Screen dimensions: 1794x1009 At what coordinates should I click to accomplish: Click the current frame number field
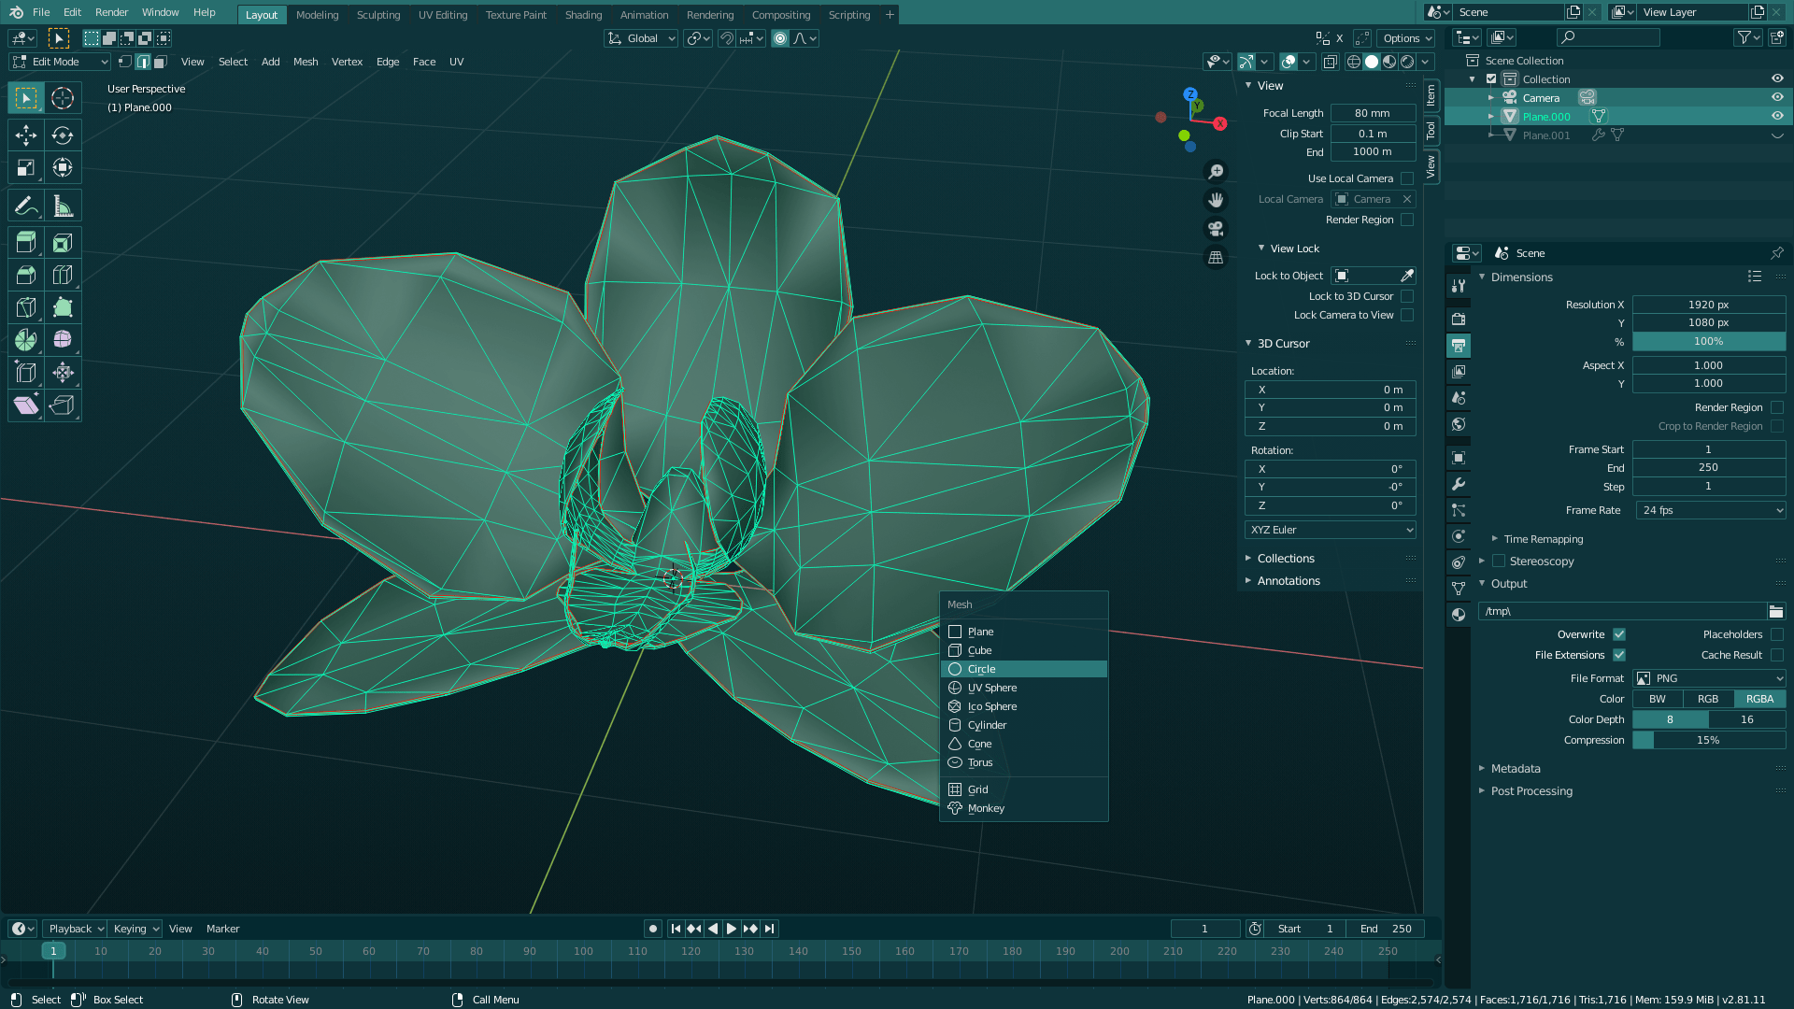(x=1204, y=928)
